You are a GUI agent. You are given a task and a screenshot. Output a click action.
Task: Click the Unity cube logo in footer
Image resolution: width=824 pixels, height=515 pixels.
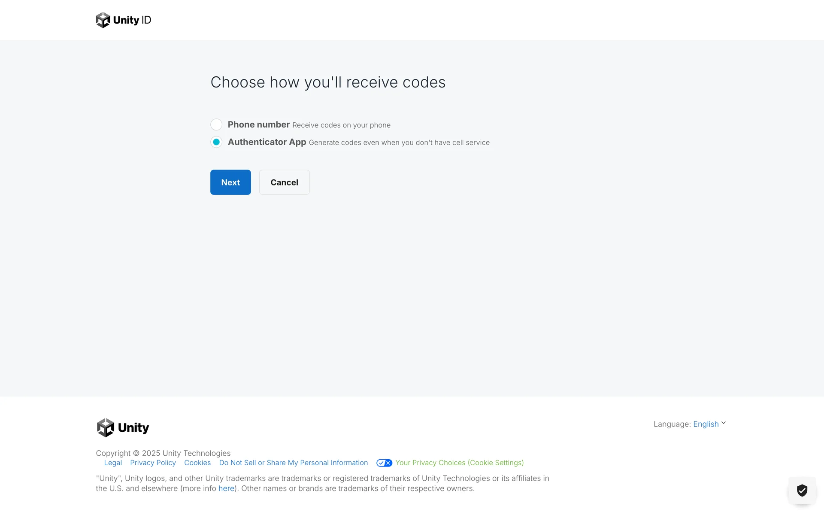(106, 427)
